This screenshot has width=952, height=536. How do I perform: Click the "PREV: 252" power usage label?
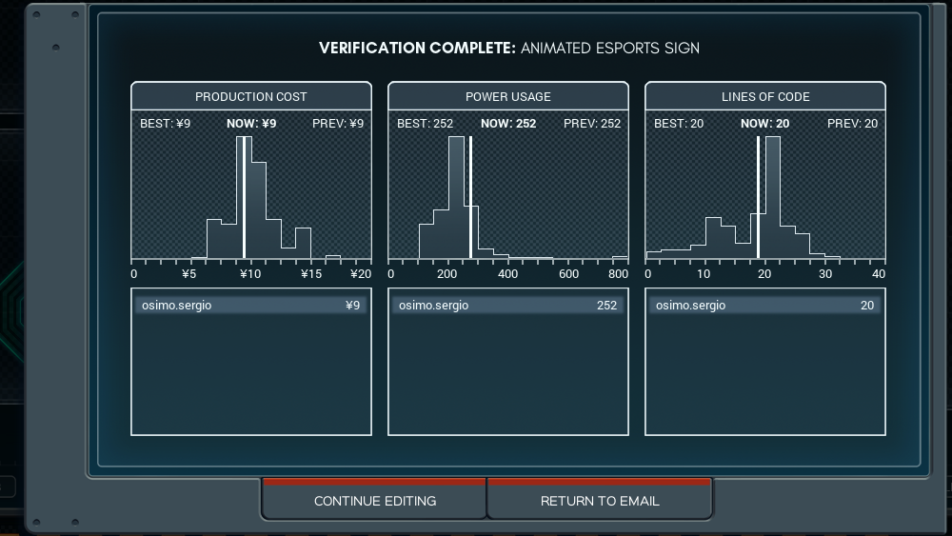591,124
